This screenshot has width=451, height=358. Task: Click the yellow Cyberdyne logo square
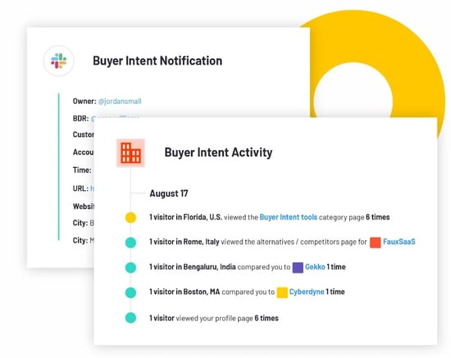point(282,292)
